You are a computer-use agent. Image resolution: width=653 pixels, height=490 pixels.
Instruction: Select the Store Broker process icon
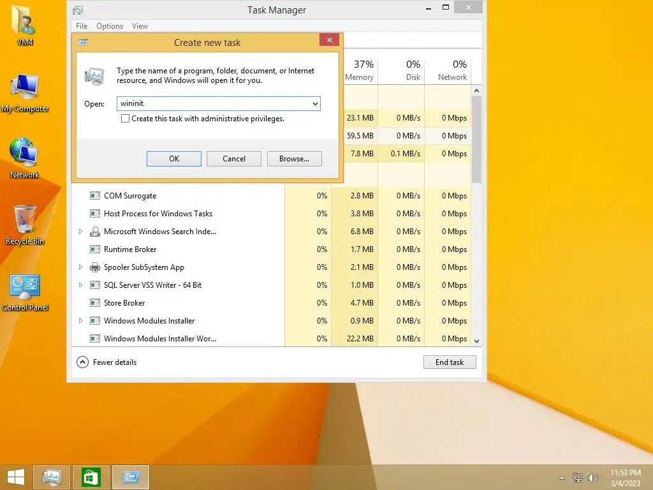(95, 303)
